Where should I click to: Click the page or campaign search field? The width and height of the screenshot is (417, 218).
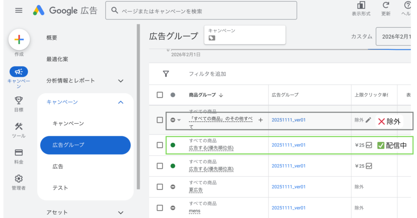[x=201, y=11]
